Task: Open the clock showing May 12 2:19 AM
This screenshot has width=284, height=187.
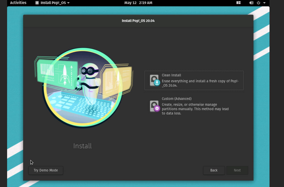Action: [138, 3]
